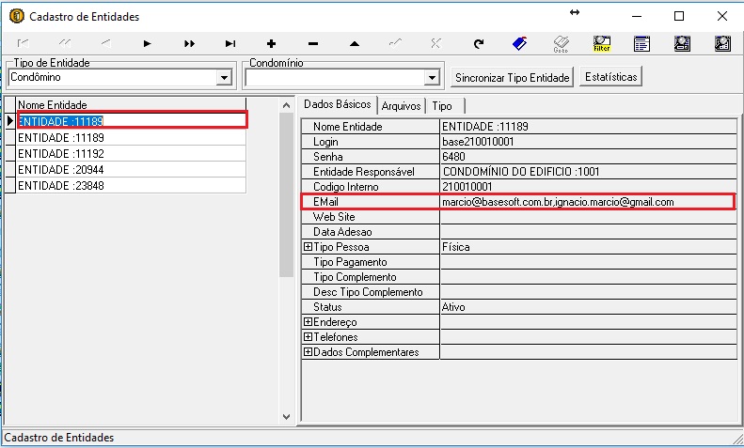
Task: Expand the Tipo Pessoa property
Action: [308, 247]
